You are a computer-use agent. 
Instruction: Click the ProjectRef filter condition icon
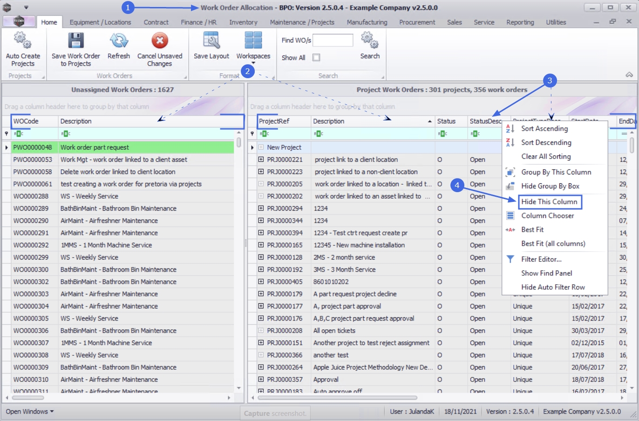click(x=264, y=134)
